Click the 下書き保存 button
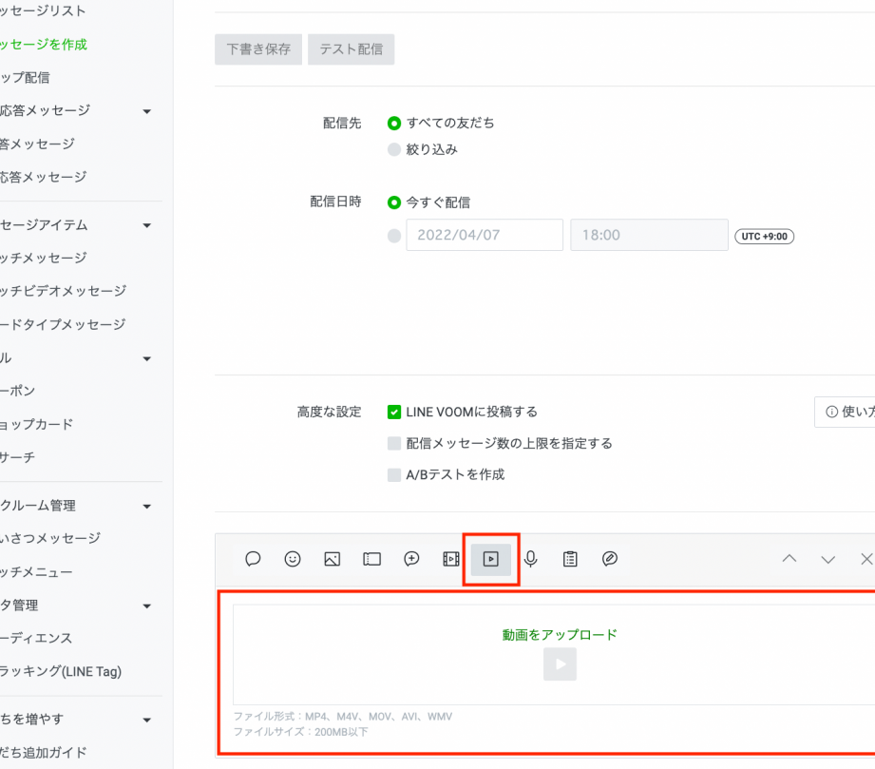Image resolution: width=875 pixels, height=769 pixels. tap(258, 49)
